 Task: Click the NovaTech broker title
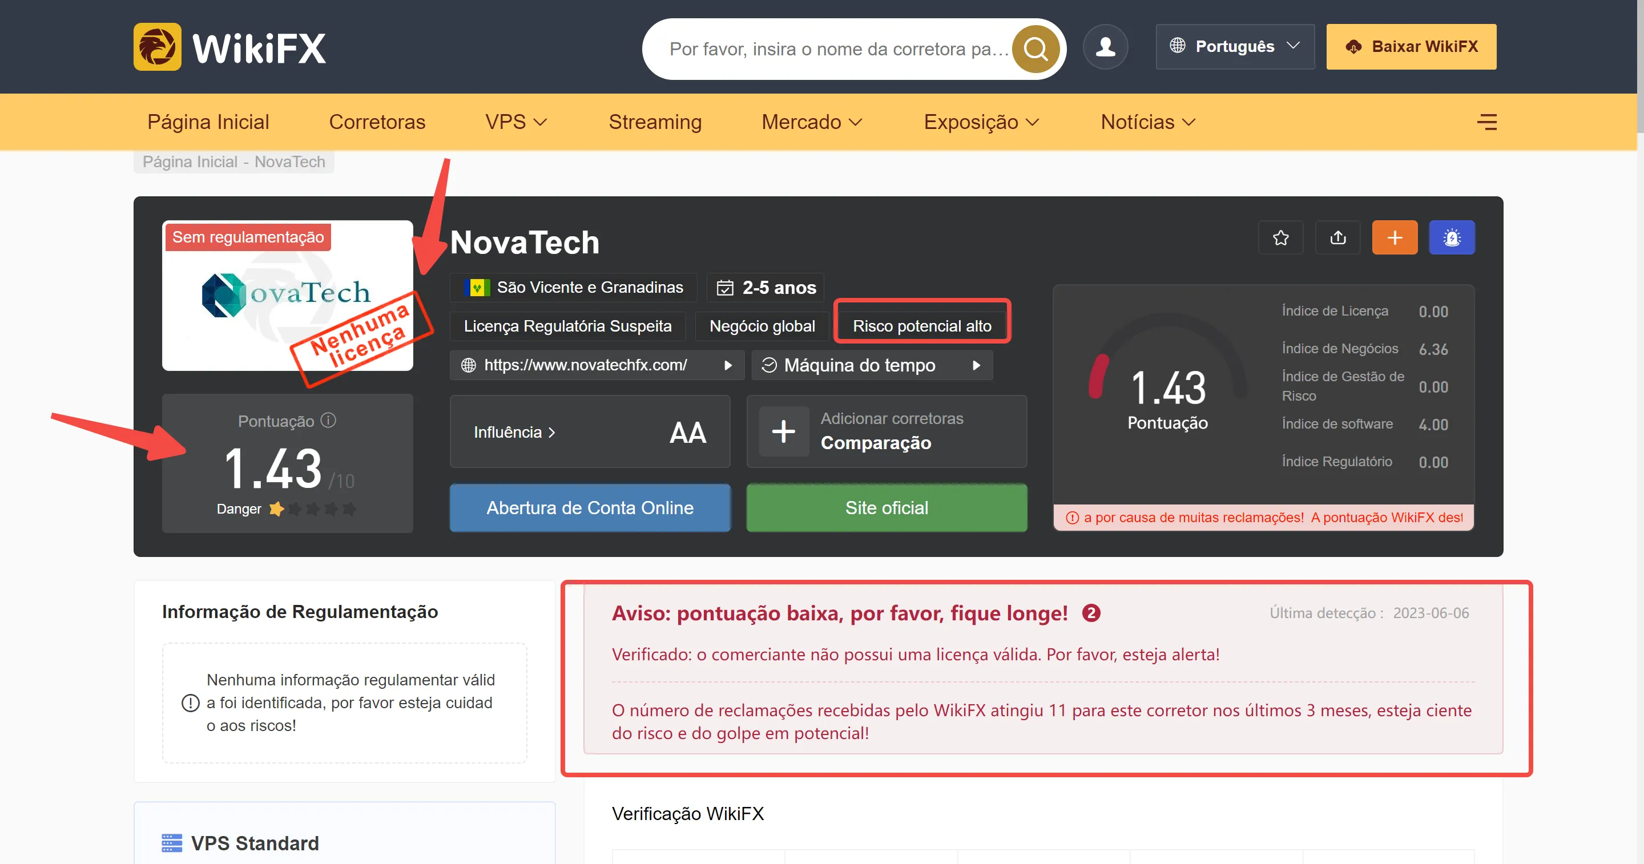[525, 243]
